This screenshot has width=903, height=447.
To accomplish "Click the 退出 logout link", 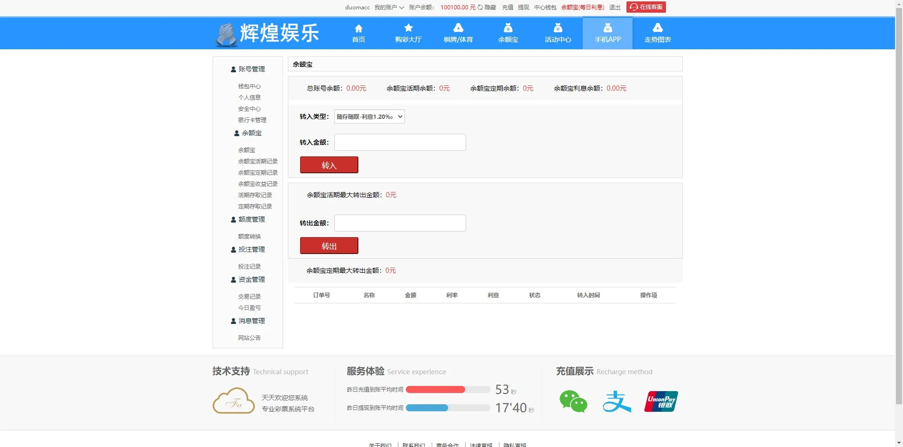I will tap(614, 8).
